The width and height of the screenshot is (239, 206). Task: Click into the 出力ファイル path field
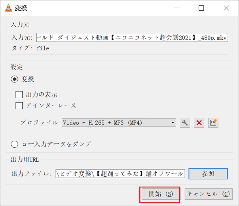(x=120, y=174)
